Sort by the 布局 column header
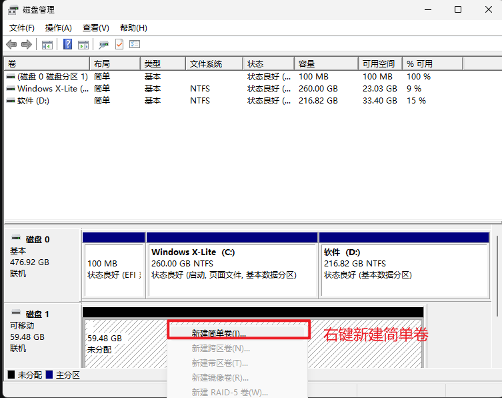The width and height of the screenshot is (502, 398). point(115,64)
